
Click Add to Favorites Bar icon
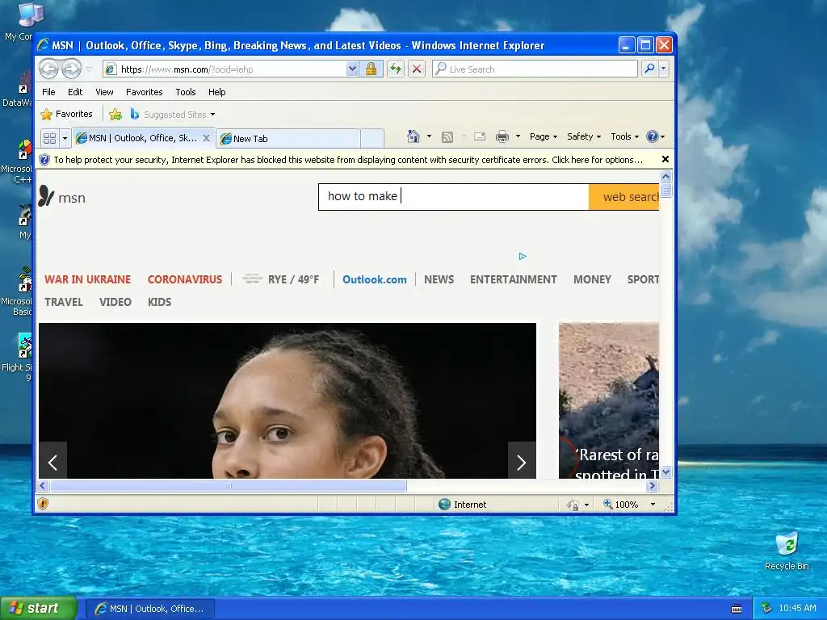(x=115, y=114)
